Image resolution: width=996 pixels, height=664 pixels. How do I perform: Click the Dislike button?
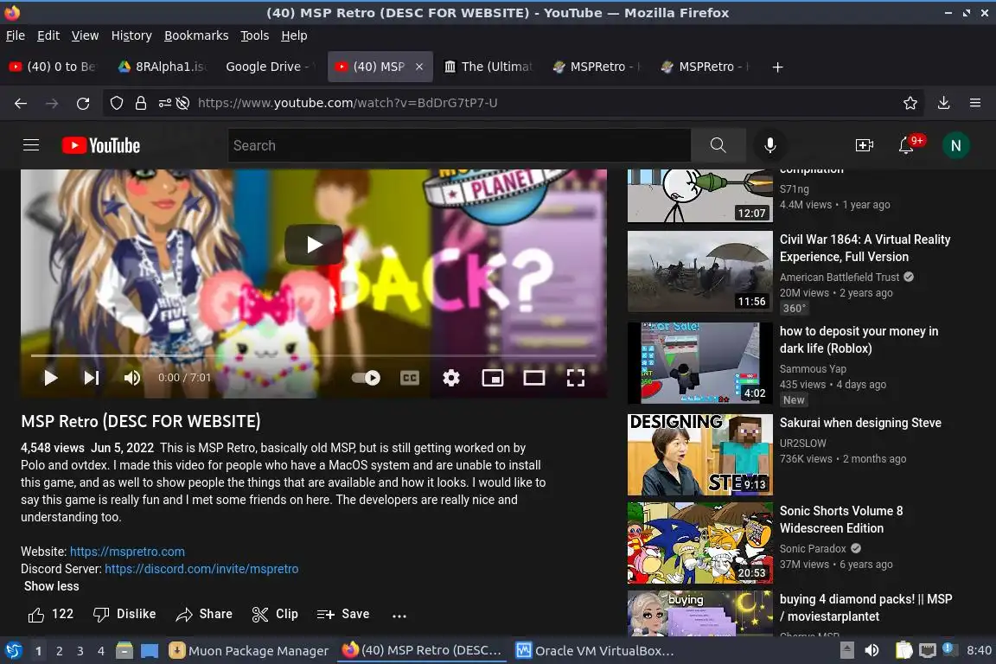click(x=124, y=615)
